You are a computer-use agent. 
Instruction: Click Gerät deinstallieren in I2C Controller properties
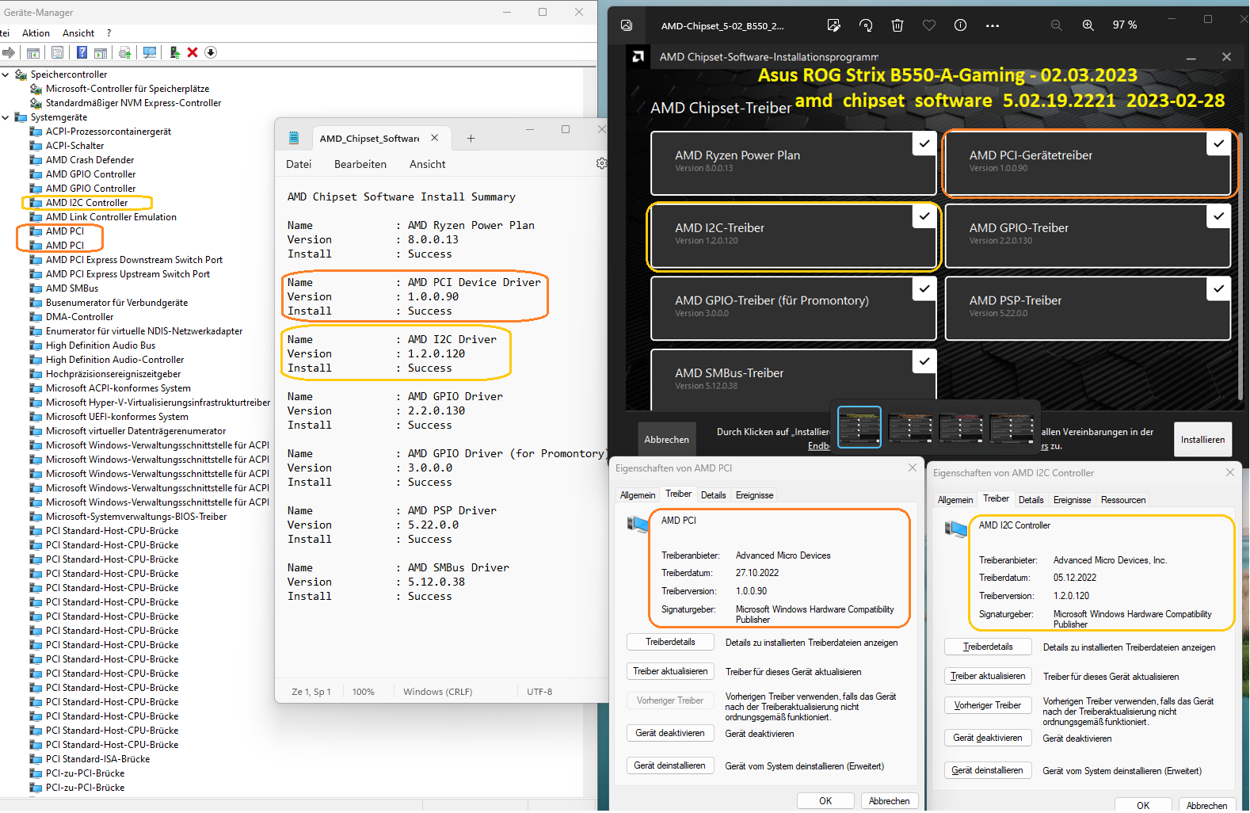pyautogui.click(x=987, y=770)
